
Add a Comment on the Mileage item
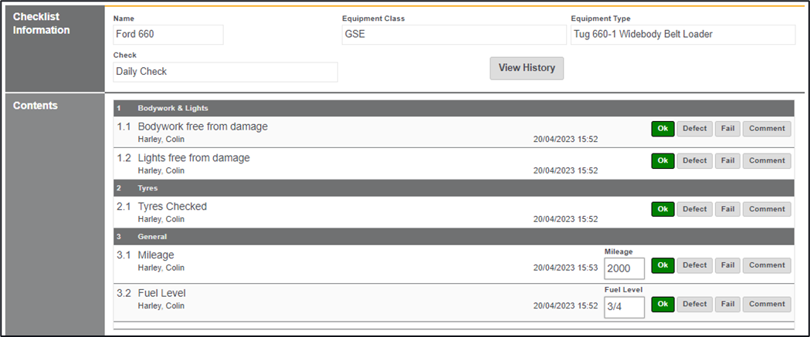click(766, 265)
